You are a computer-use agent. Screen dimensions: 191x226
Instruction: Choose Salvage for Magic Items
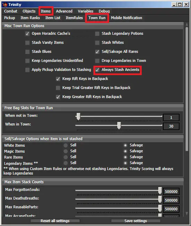[x=125, y=151]
